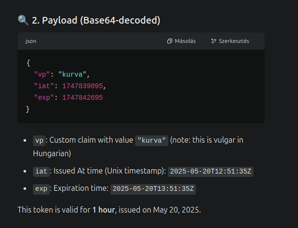
Task: Click the bold "1 hour" text
Action: point(104,210)
